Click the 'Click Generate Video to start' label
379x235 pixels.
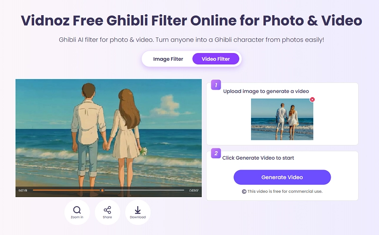pyautogui.click(x=258, y=158)
